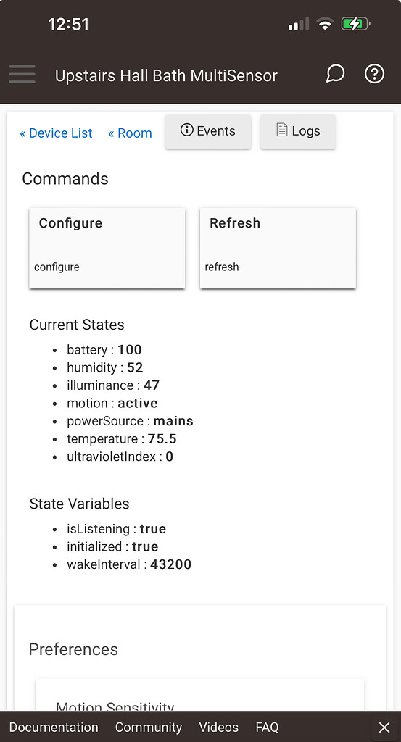Screen dimensions: 401x742
Task: Open the Events button
Action: click(x=208, y=131)
